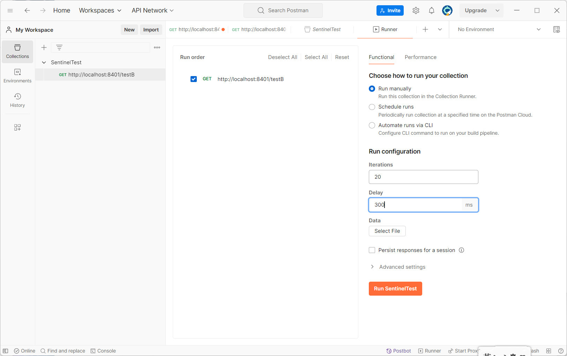The width and height of the screenshot is (567, 356).
Task: Select the Runner tab
Action: (x=385, y=29)
